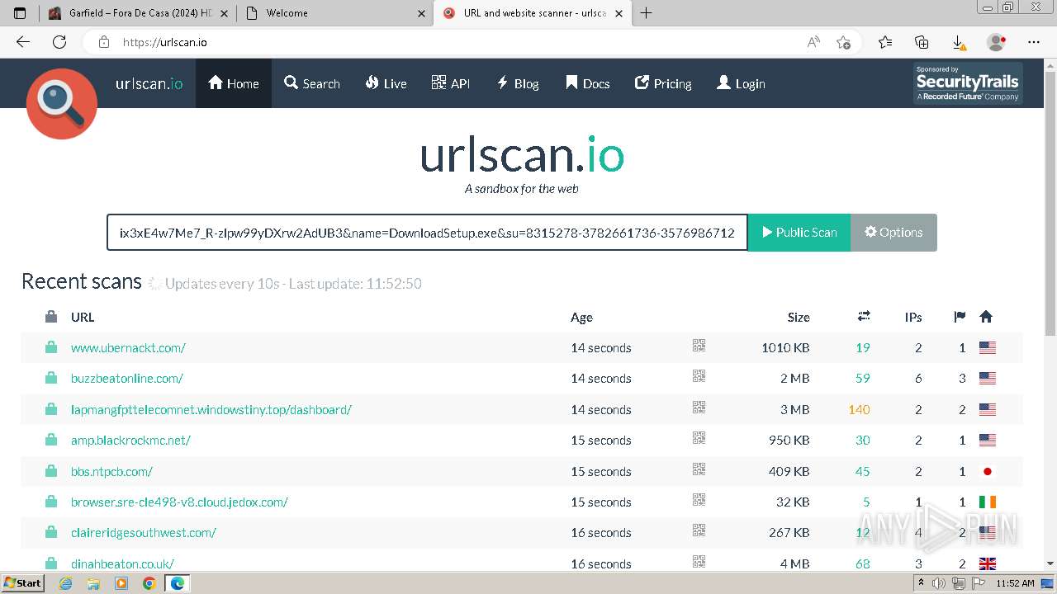Click request count 140 in windowstiny row
The height and width of the screenshot is (594, 1057).
859,410
